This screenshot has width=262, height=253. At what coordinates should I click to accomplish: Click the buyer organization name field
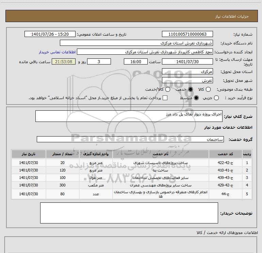(x=136, y=43)
